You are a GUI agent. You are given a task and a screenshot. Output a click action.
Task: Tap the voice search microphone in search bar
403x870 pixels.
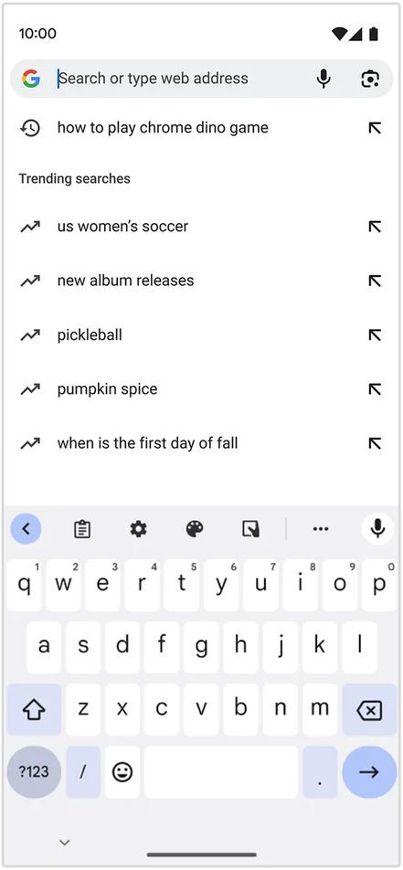pyautogui.click(x=323, y=79)
